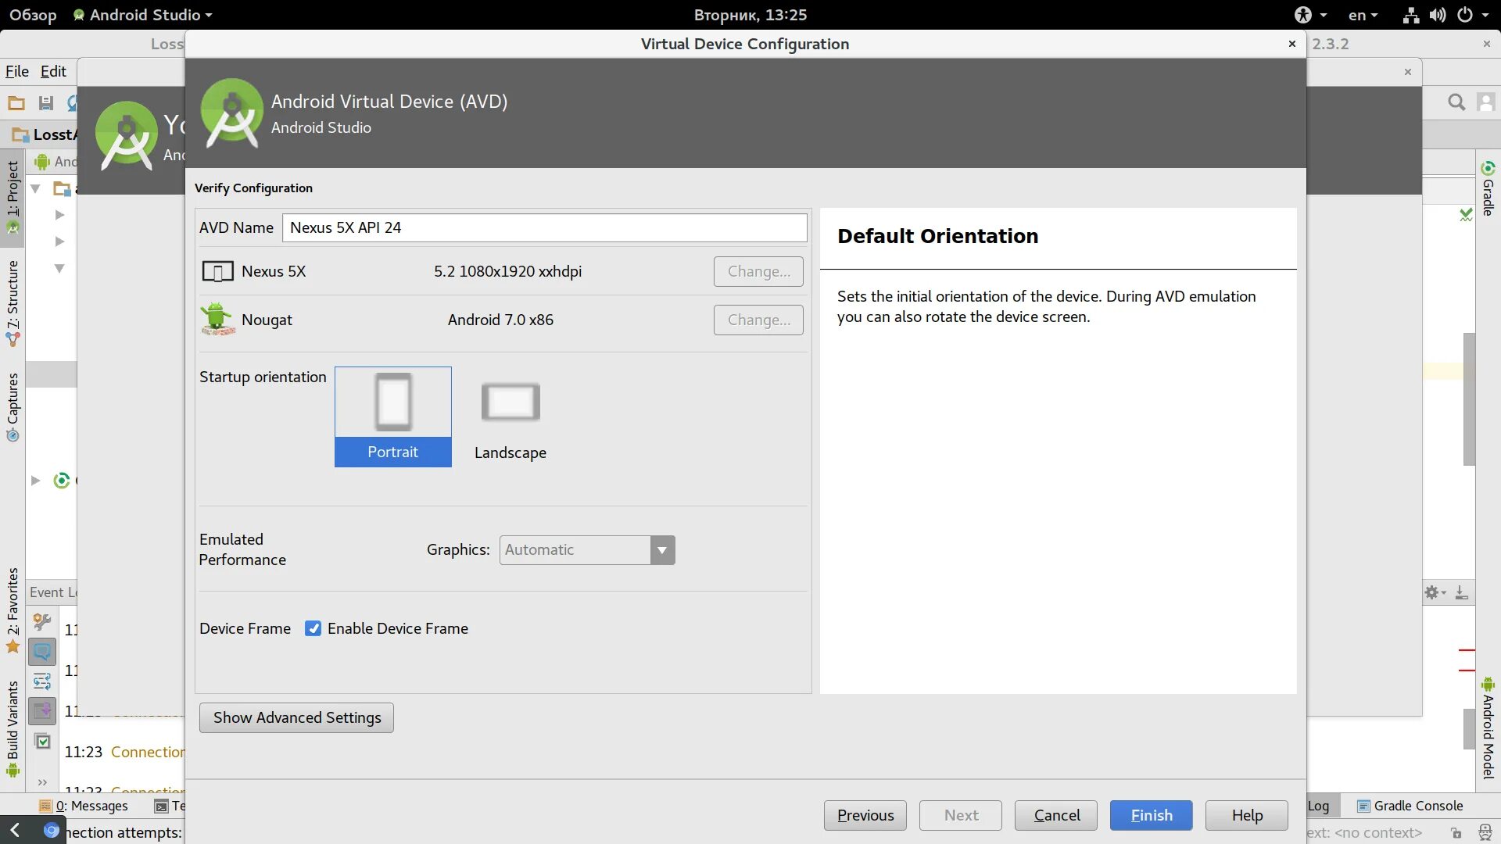Expand the Android Studio app menu

click(x=145, y=15)
